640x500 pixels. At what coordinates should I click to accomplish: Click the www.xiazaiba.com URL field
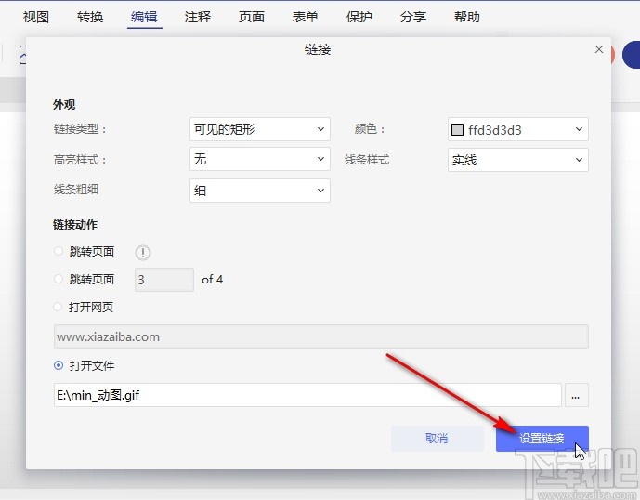(x=320, y=336)
